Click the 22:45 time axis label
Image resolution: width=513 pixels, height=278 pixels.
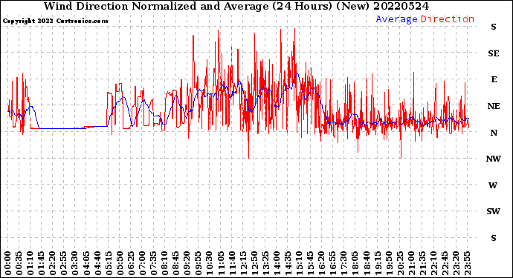tap(445, 263)
